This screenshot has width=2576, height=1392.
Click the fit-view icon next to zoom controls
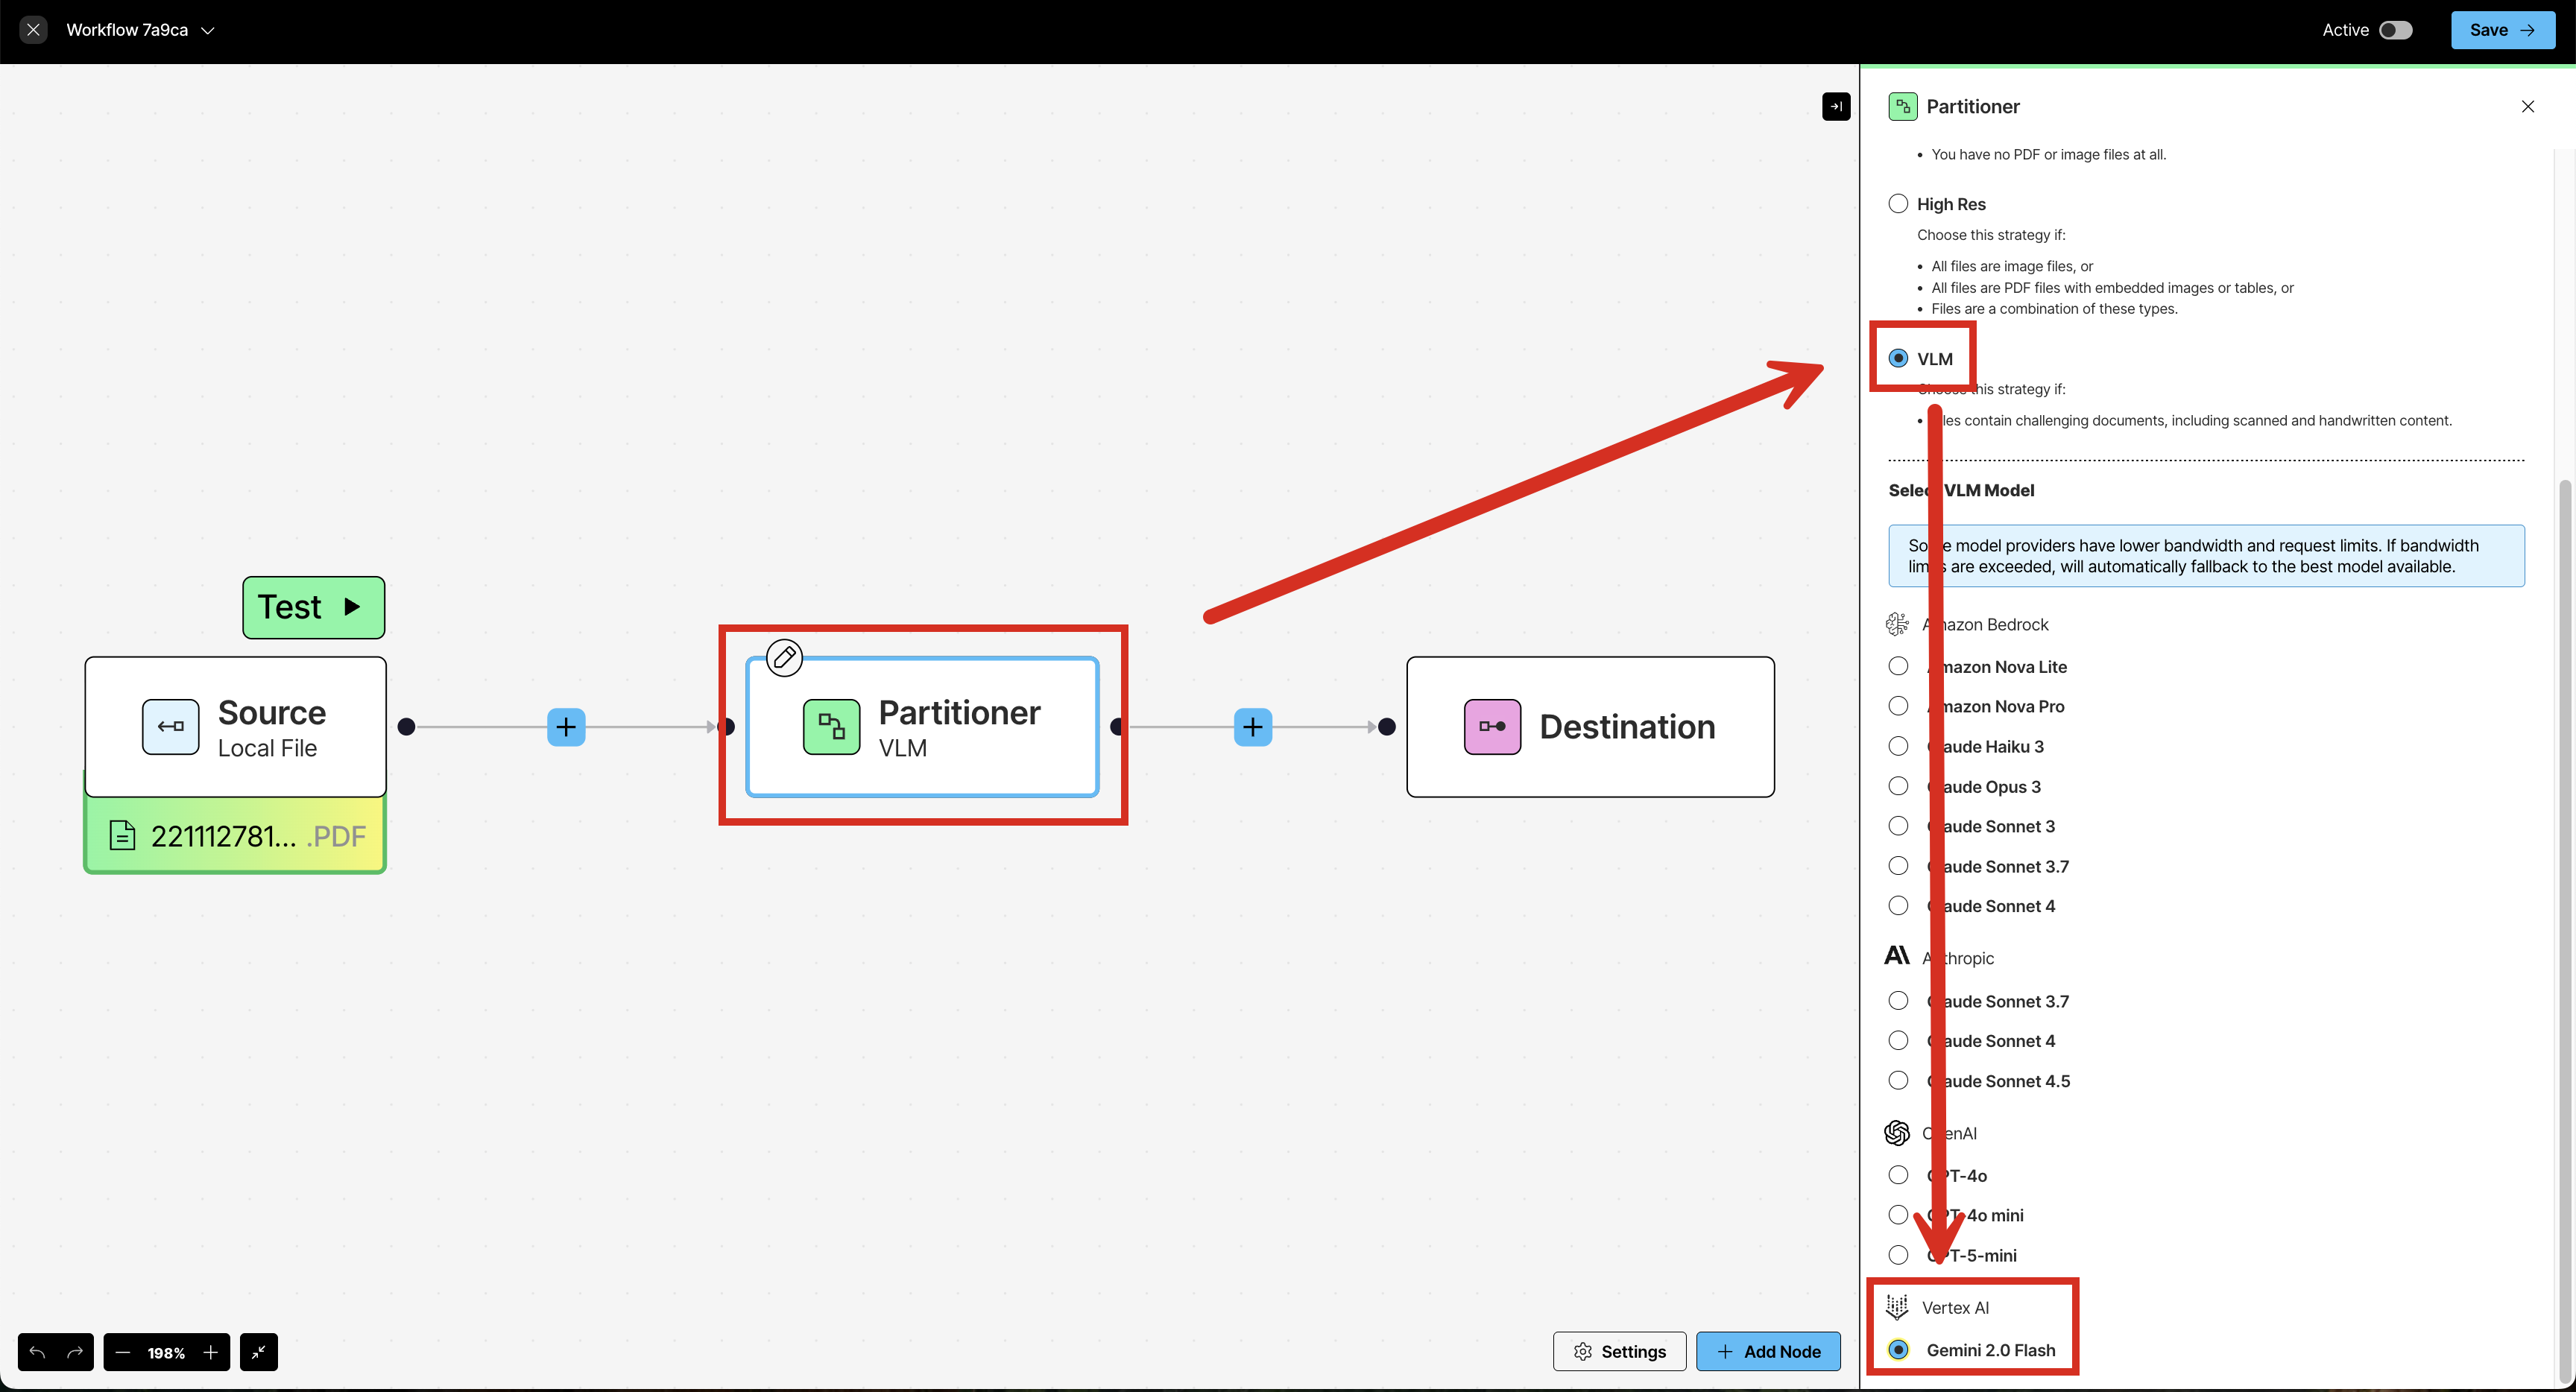click(259, 1352)
